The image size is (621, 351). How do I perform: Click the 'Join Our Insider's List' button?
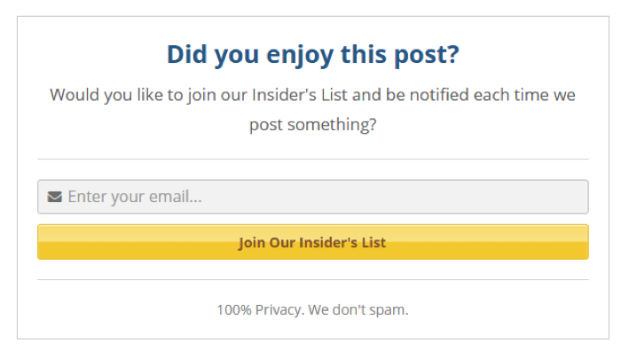[x=313, y=242]
